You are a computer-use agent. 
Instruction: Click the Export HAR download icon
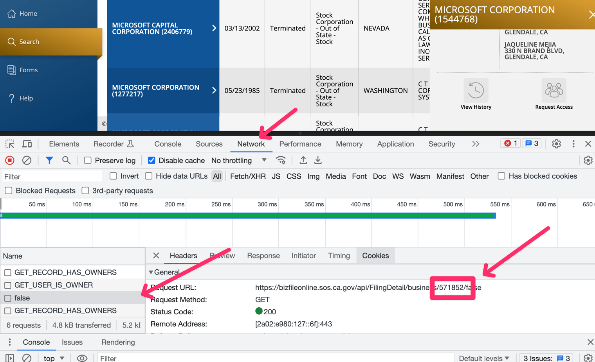coord(318,160)
